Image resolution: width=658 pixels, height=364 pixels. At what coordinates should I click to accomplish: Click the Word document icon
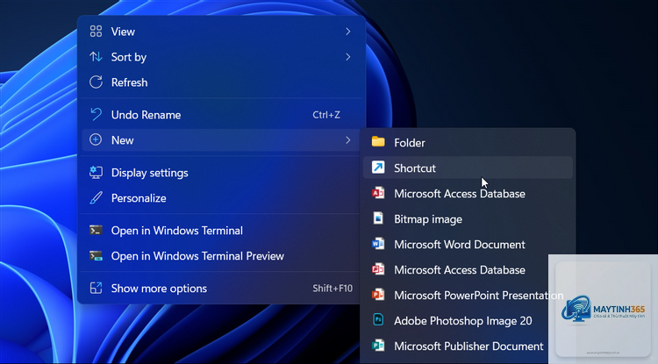378,244
